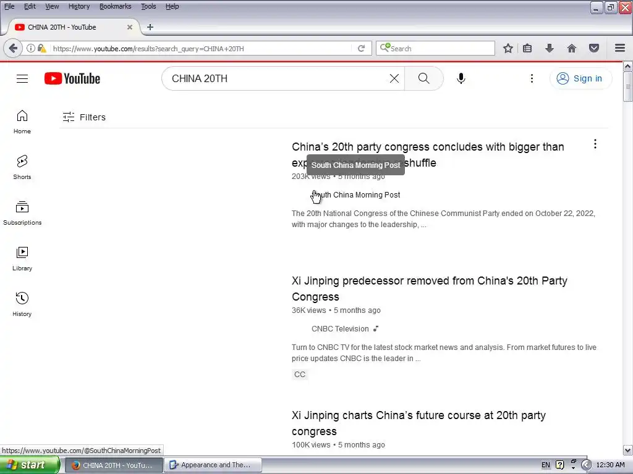Go to Home in the sidebar
This screenshot has width=633, height=474.
(22, 122)
